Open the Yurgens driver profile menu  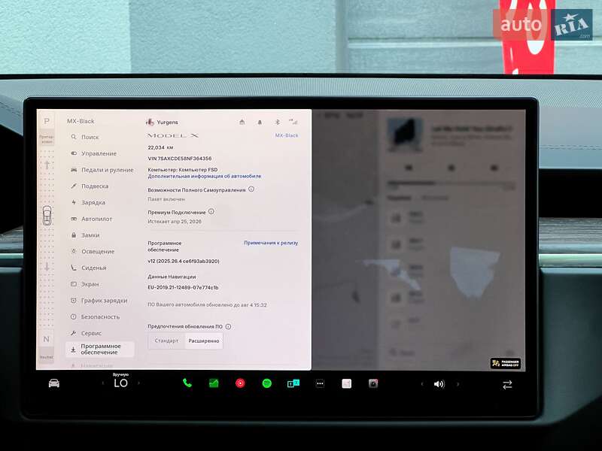click(x=162, y=122)
